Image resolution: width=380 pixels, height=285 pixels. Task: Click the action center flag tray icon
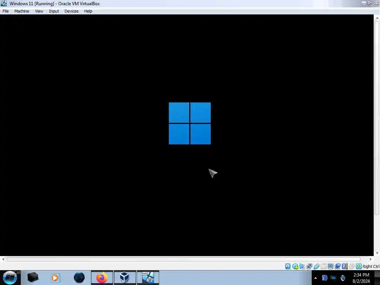(x=325, y=278)
